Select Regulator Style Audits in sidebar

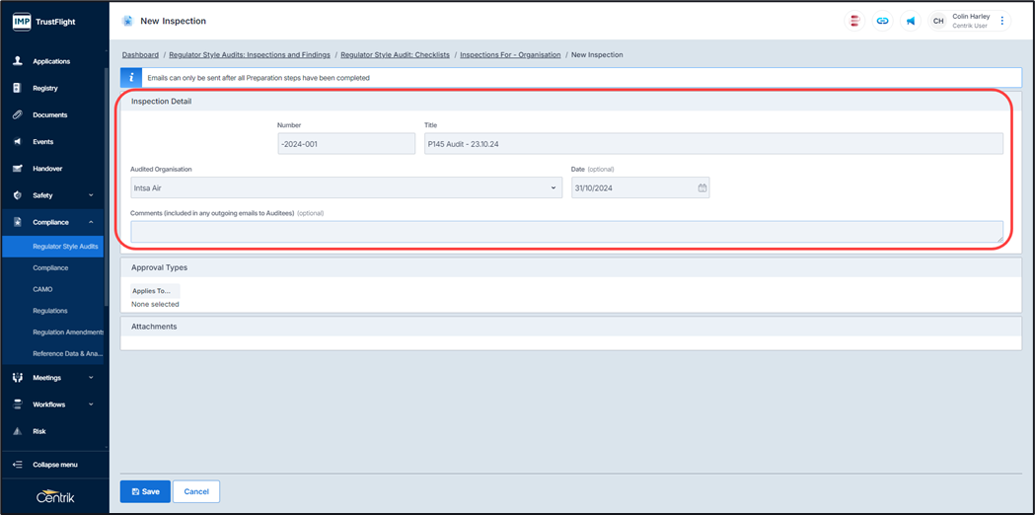(x=65, y=247)
